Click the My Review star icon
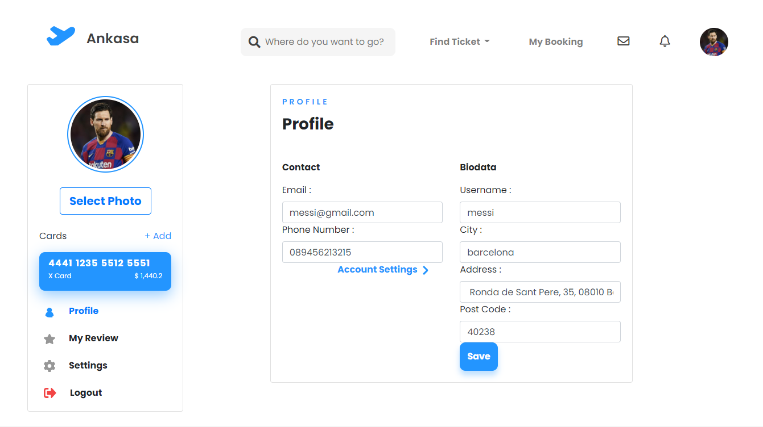Viewport: 763px width, 427px height. pyautogui.click(x=50, y=339)
